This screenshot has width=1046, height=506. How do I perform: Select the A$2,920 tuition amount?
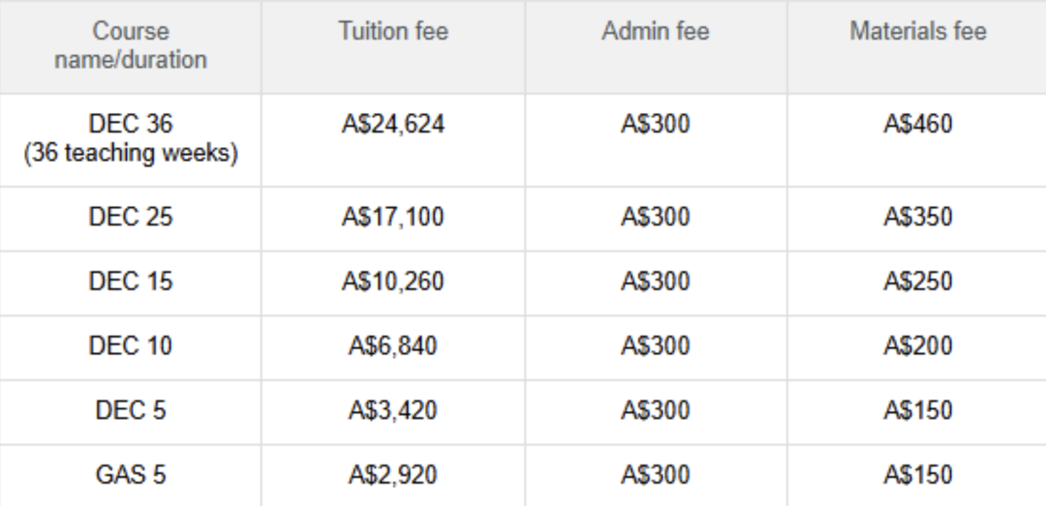(x=393, y=475)
